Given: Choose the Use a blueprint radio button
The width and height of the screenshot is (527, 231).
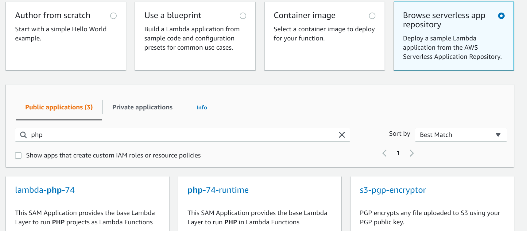Looking at the screenshot, I should (243, 16).
